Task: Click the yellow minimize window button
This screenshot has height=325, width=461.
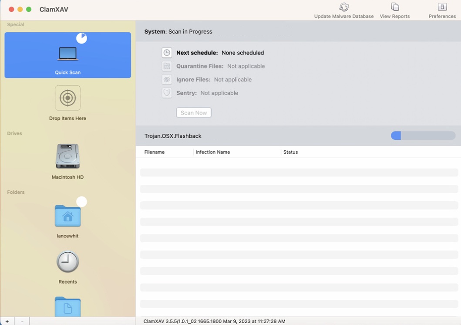Action: 20,9
